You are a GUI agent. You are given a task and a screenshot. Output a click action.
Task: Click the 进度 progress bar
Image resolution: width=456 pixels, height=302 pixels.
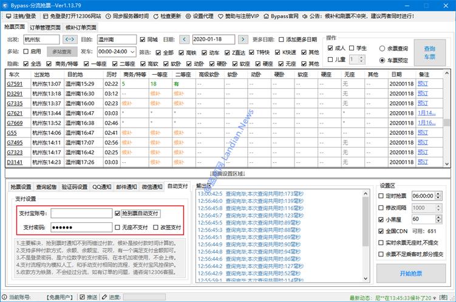(145, 297)
